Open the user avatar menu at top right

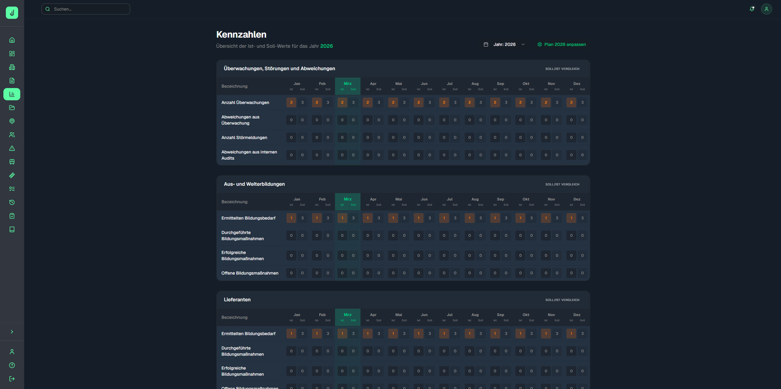click(x=766, y=9)
